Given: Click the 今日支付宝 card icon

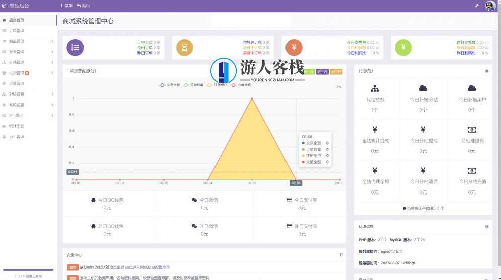Looking at the screenshot, I should (x=289, y=200).
